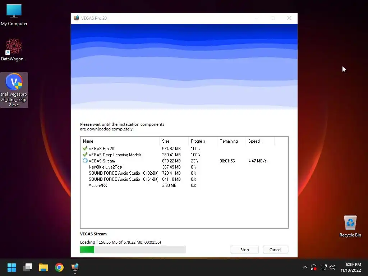Open Task View from taskbar
368x276 pixels.
point(27,267)
